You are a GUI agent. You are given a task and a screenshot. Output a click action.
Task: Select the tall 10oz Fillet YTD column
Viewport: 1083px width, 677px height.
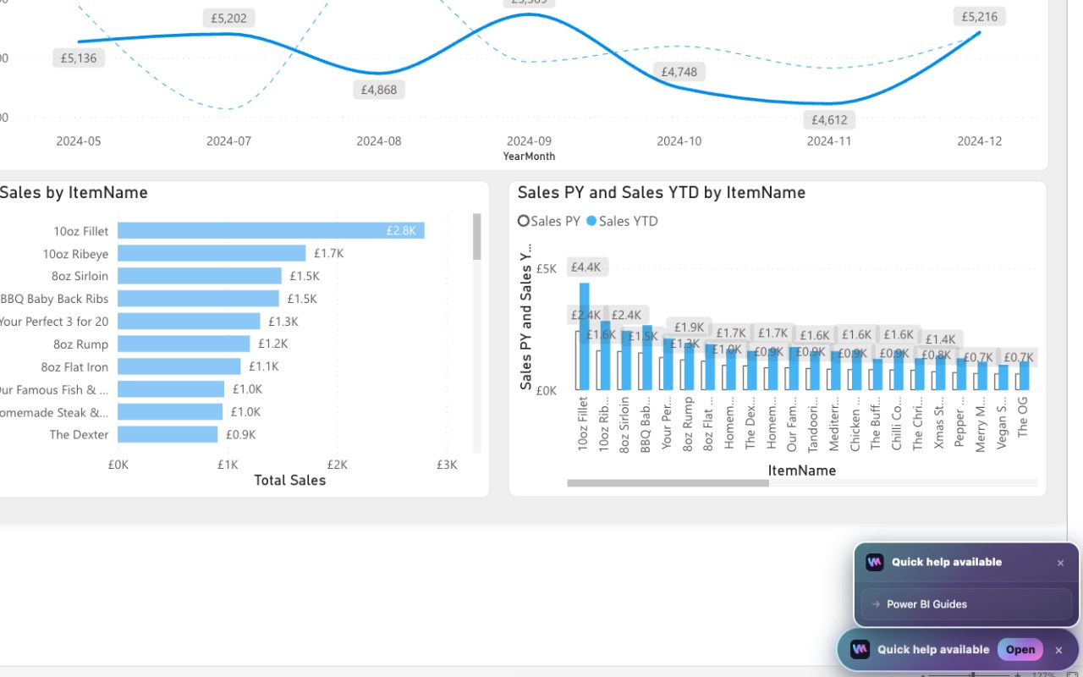point(585,336)
